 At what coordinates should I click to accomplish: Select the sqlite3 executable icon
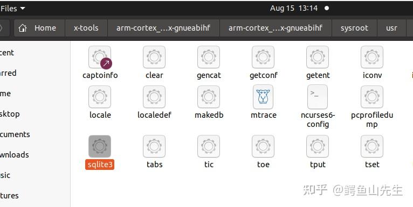click(x=100, y=146)
